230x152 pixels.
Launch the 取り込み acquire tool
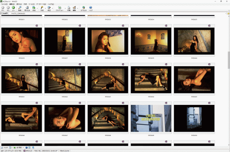pos(27,8)
